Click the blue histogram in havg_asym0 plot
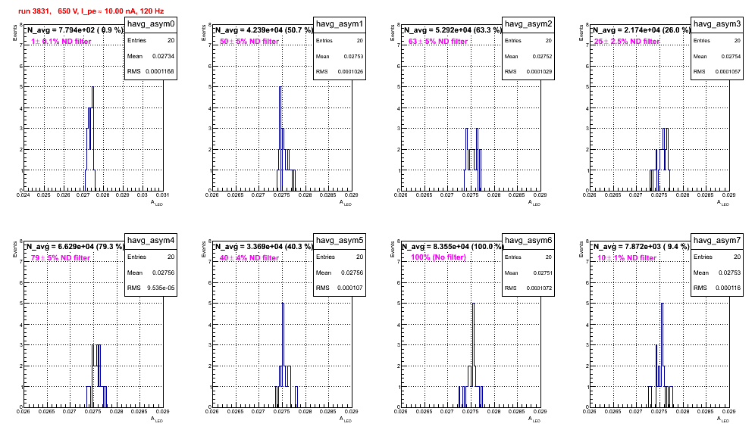The height and width of the screenshot is (433, 755). pyautogui.click(x=90, y=139)
